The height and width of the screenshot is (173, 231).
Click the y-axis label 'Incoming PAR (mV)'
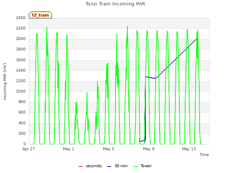(x=5, y=82)
